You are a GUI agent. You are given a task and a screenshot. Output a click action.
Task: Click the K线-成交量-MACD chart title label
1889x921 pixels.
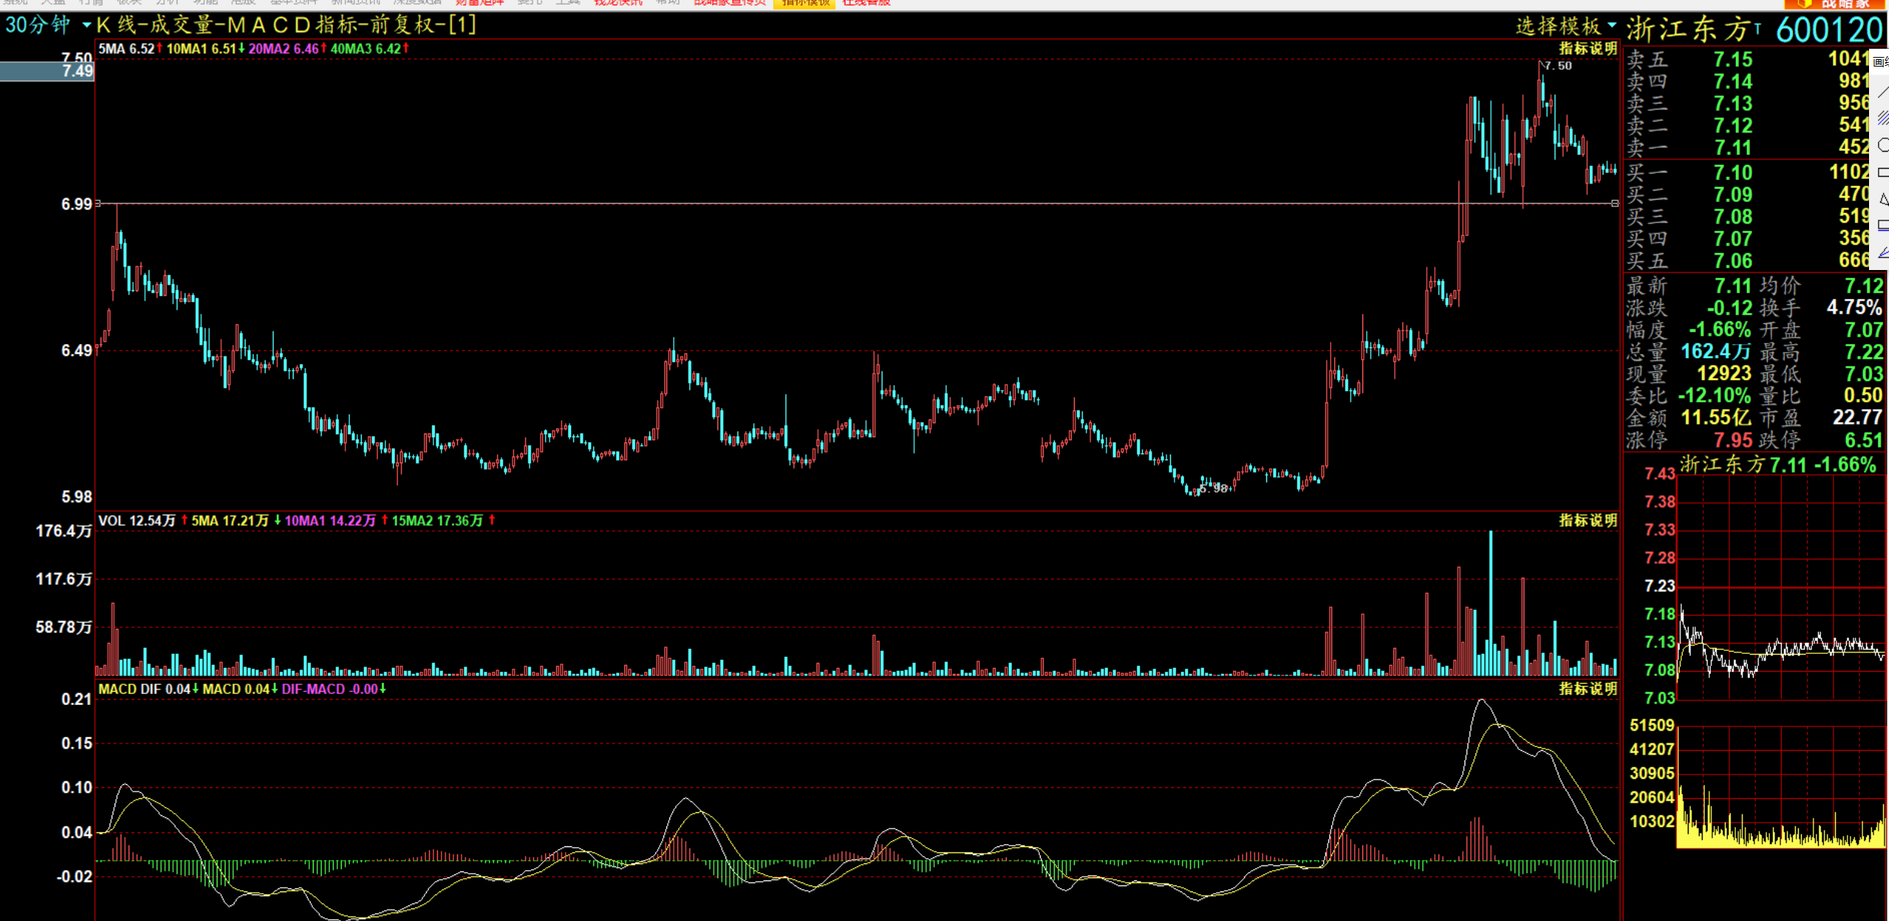tap(287, 25)
